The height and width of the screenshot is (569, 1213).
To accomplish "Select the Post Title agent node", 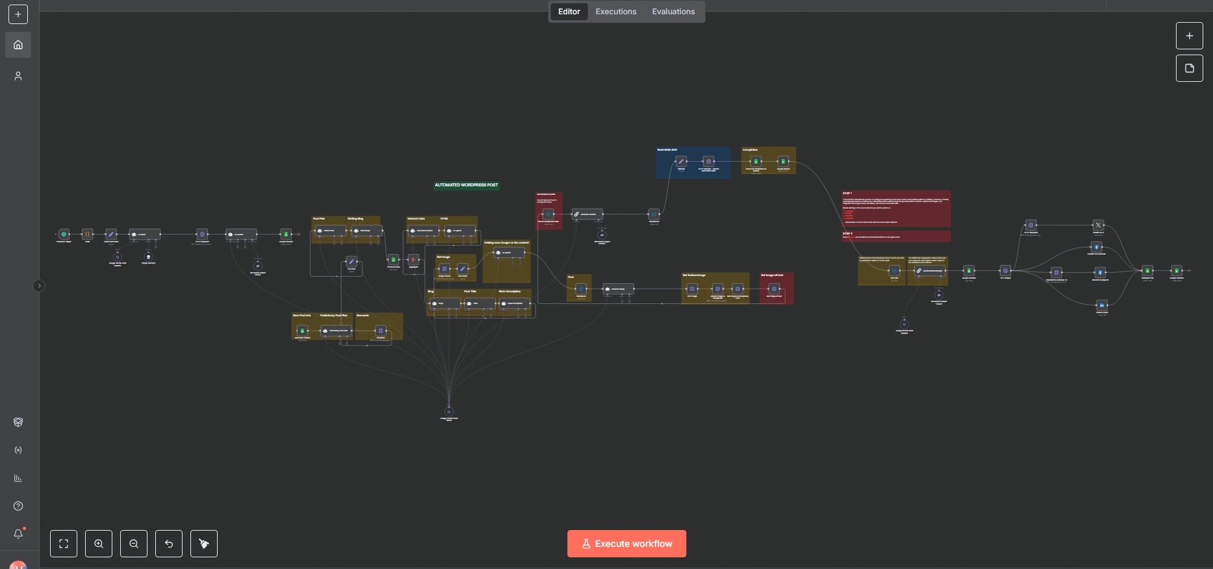I will (x=480, y=303).
